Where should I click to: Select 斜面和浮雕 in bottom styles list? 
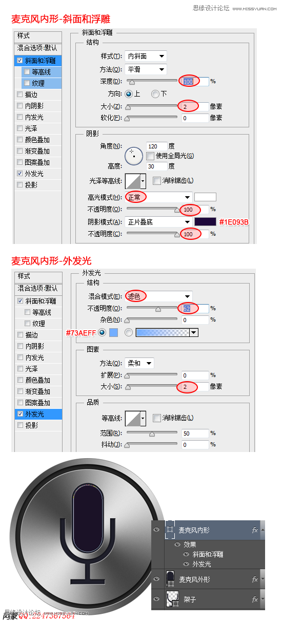coord(41,301)
